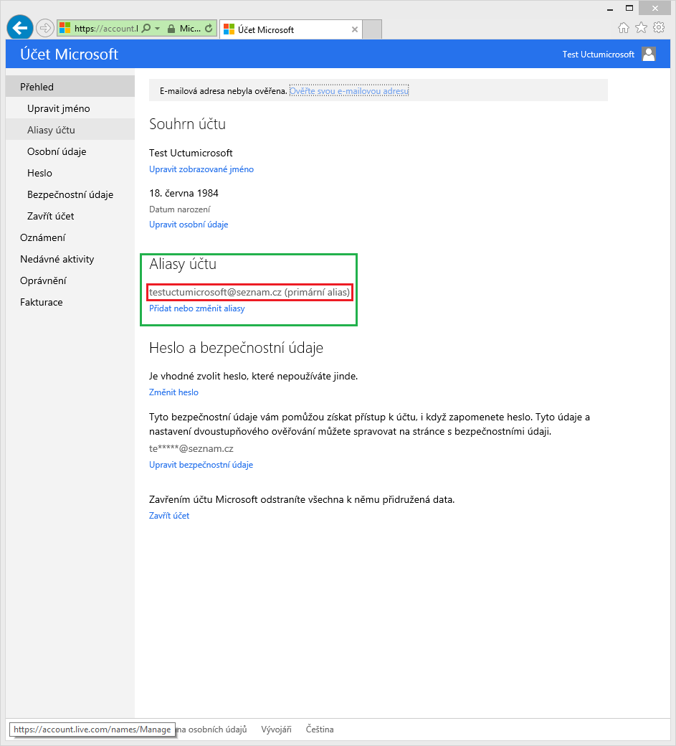Open the browser Home page icon

pos(624,28)
